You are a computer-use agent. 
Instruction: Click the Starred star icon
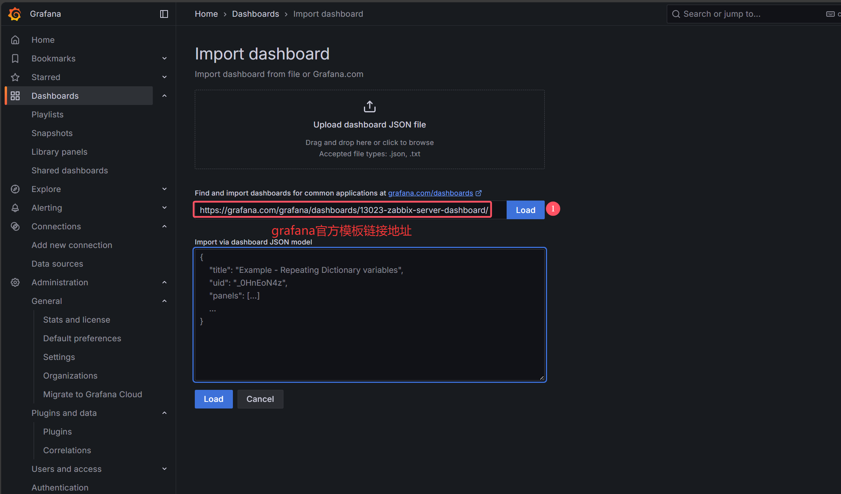coord(15,77)
